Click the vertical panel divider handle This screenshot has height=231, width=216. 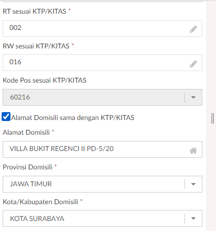tap(212, 118)
